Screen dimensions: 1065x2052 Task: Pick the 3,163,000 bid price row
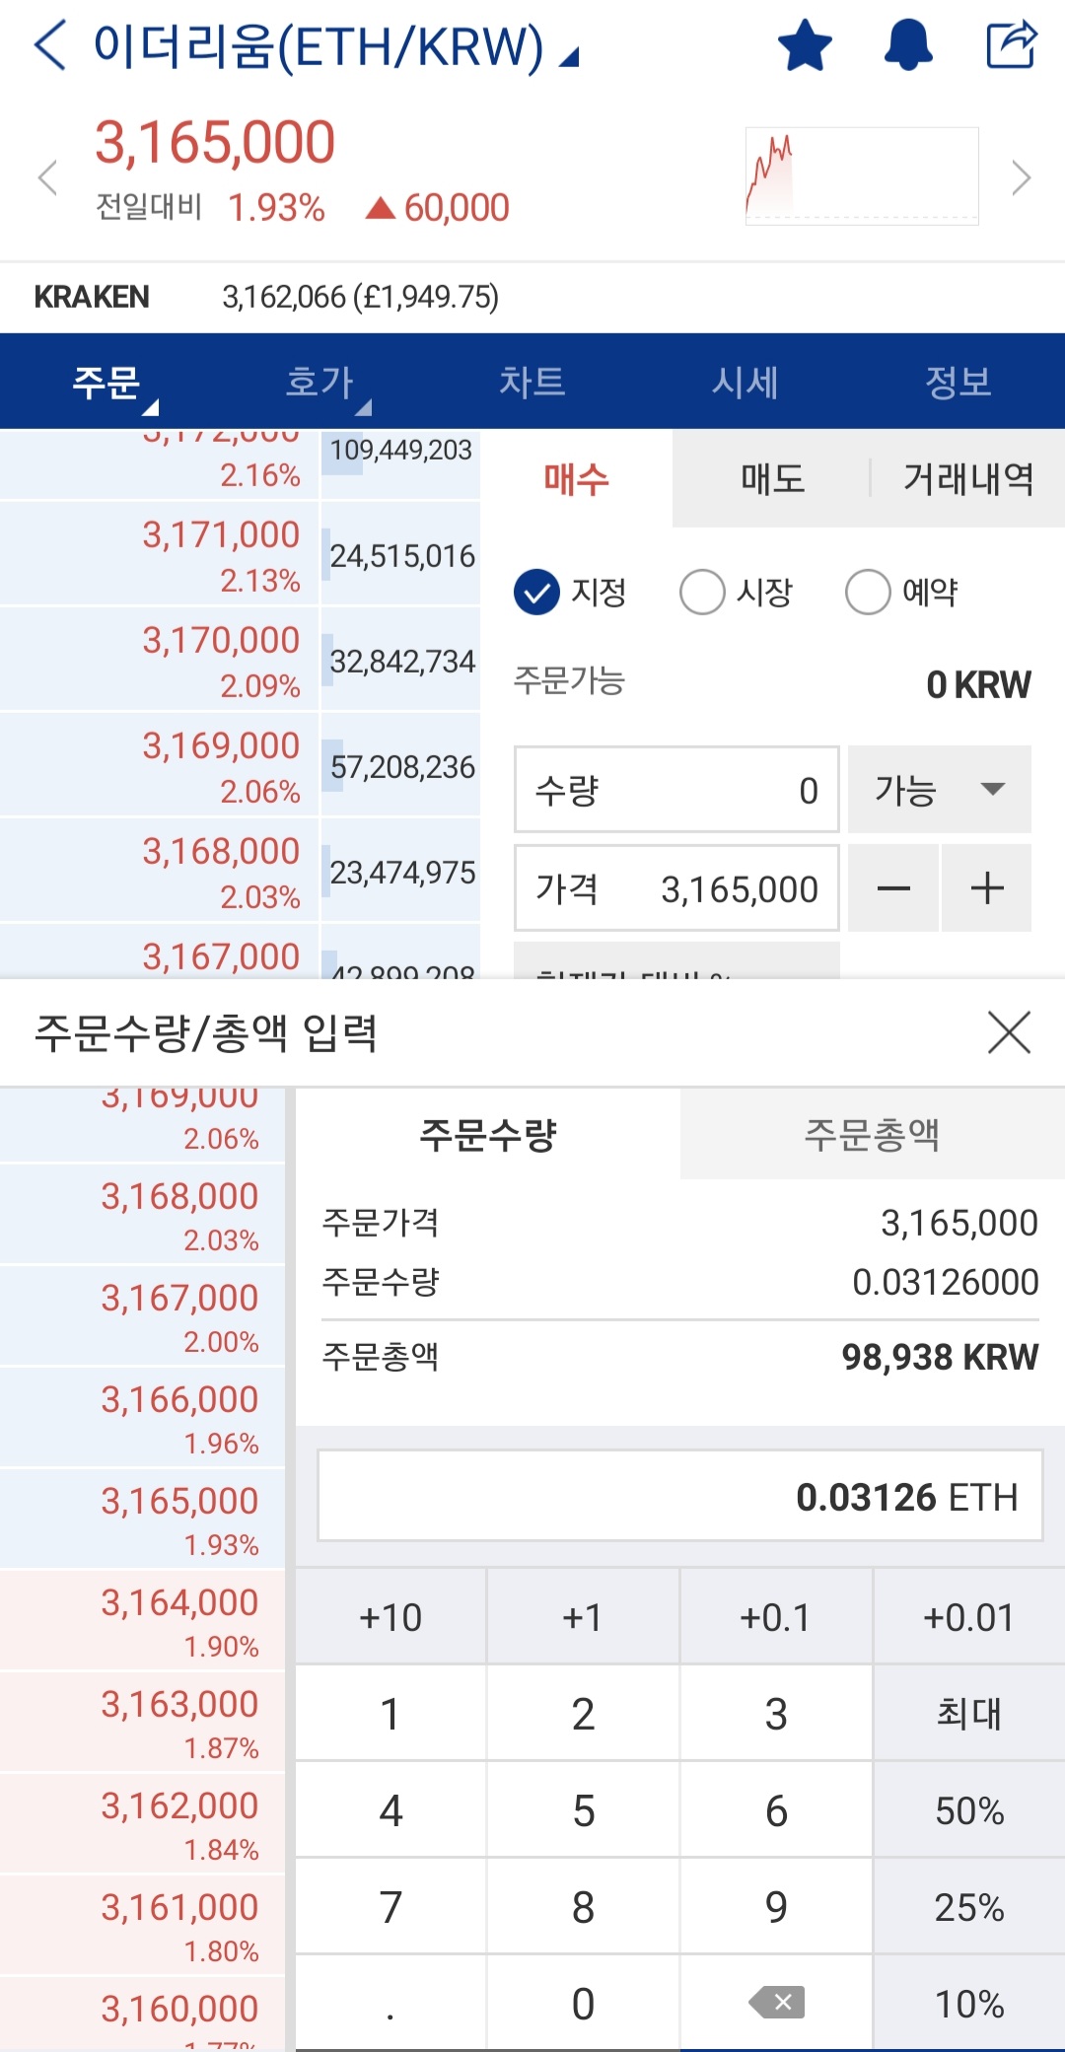pos(142,1721)
